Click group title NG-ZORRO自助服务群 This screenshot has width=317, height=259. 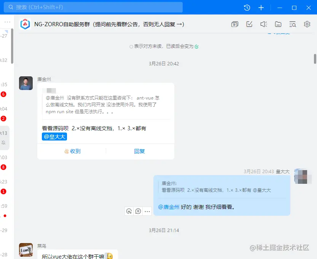click(x=109, y=24)
